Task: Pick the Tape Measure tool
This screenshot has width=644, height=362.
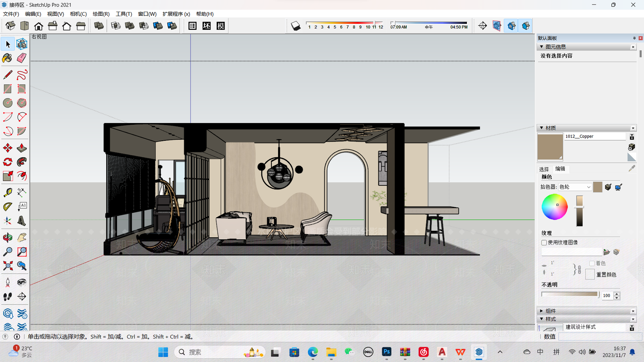Action: (8, 193)
